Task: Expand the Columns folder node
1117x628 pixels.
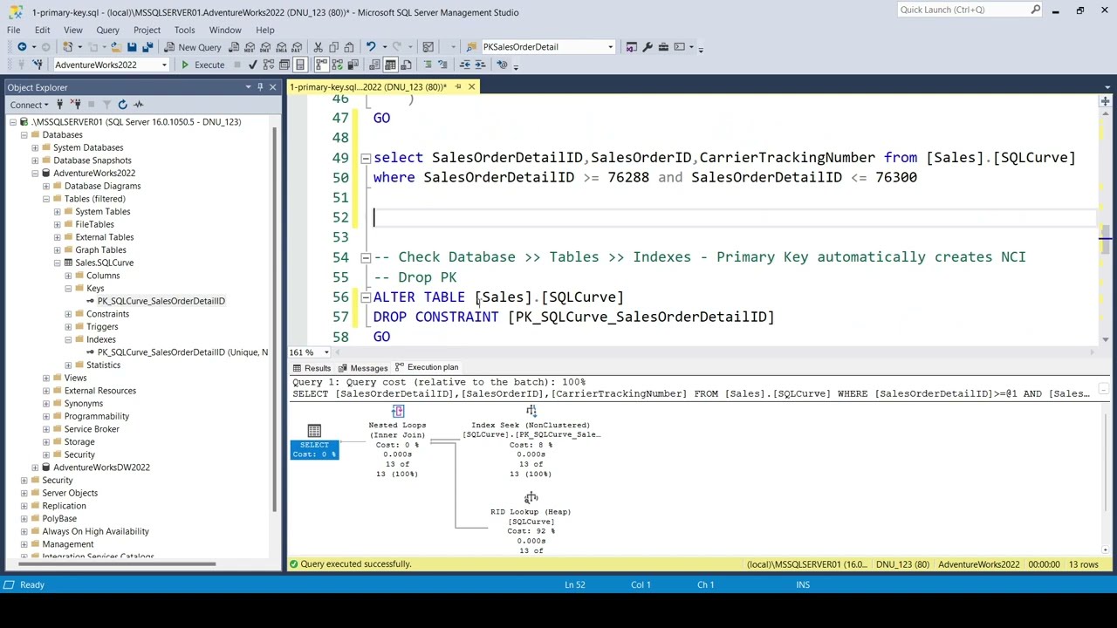Action: [68, 276]
